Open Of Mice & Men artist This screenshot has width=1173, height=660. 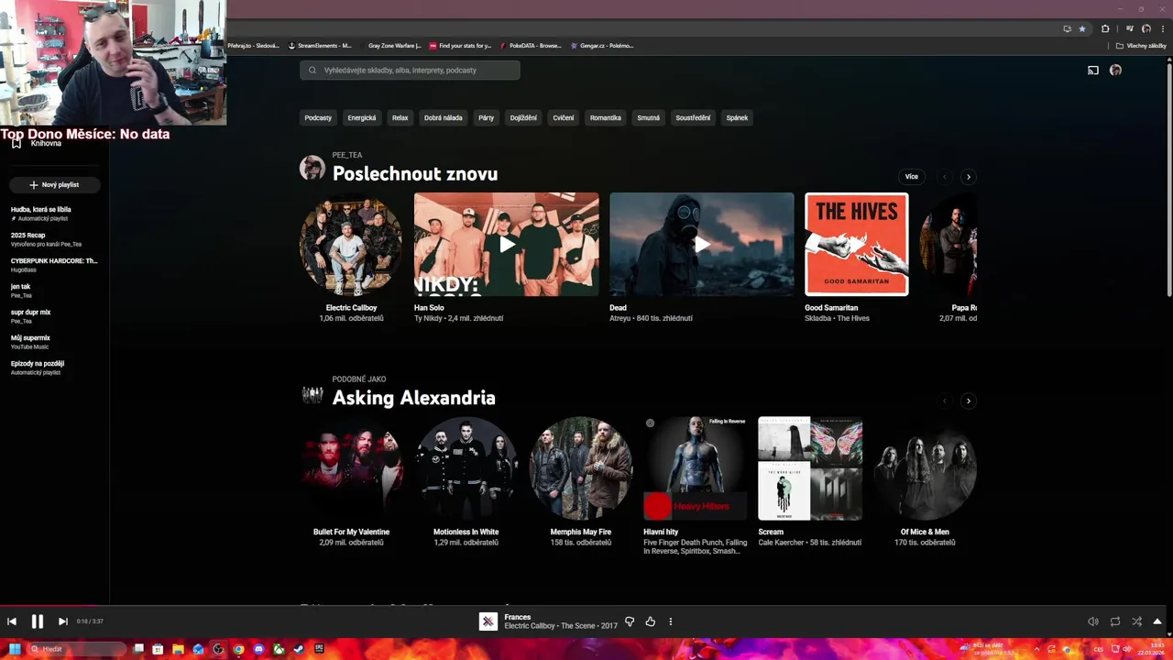pos(925,468)
